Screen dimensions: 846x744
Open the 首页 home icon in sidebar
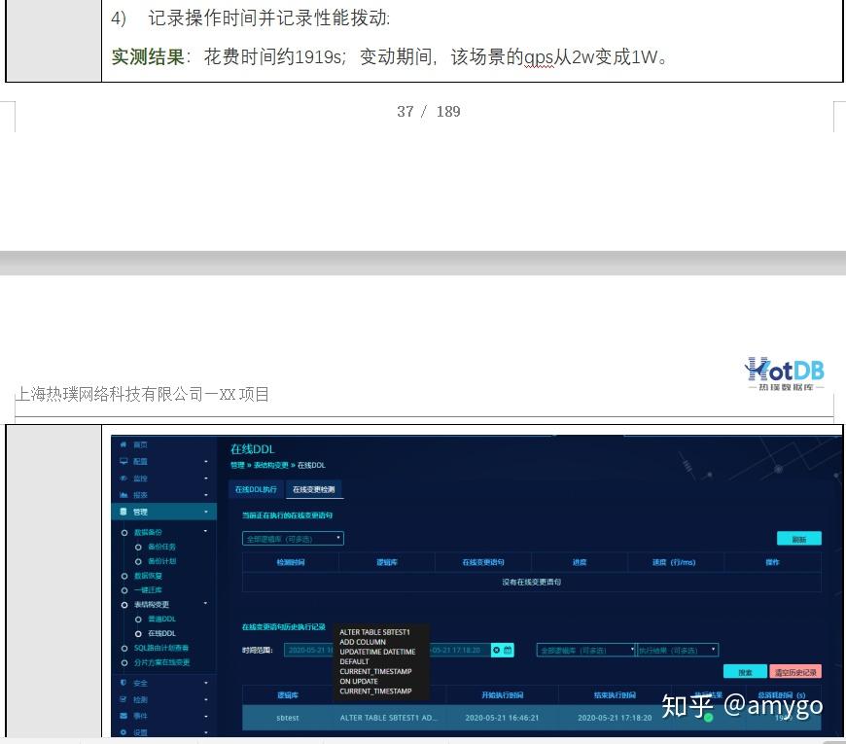click(123, 444)
